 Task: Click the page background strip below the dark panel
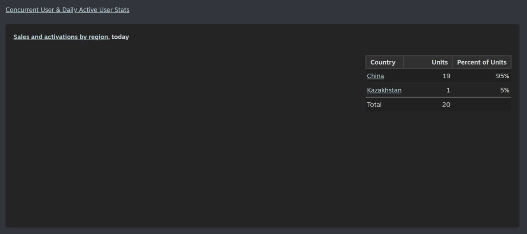(x=263, y=231)
